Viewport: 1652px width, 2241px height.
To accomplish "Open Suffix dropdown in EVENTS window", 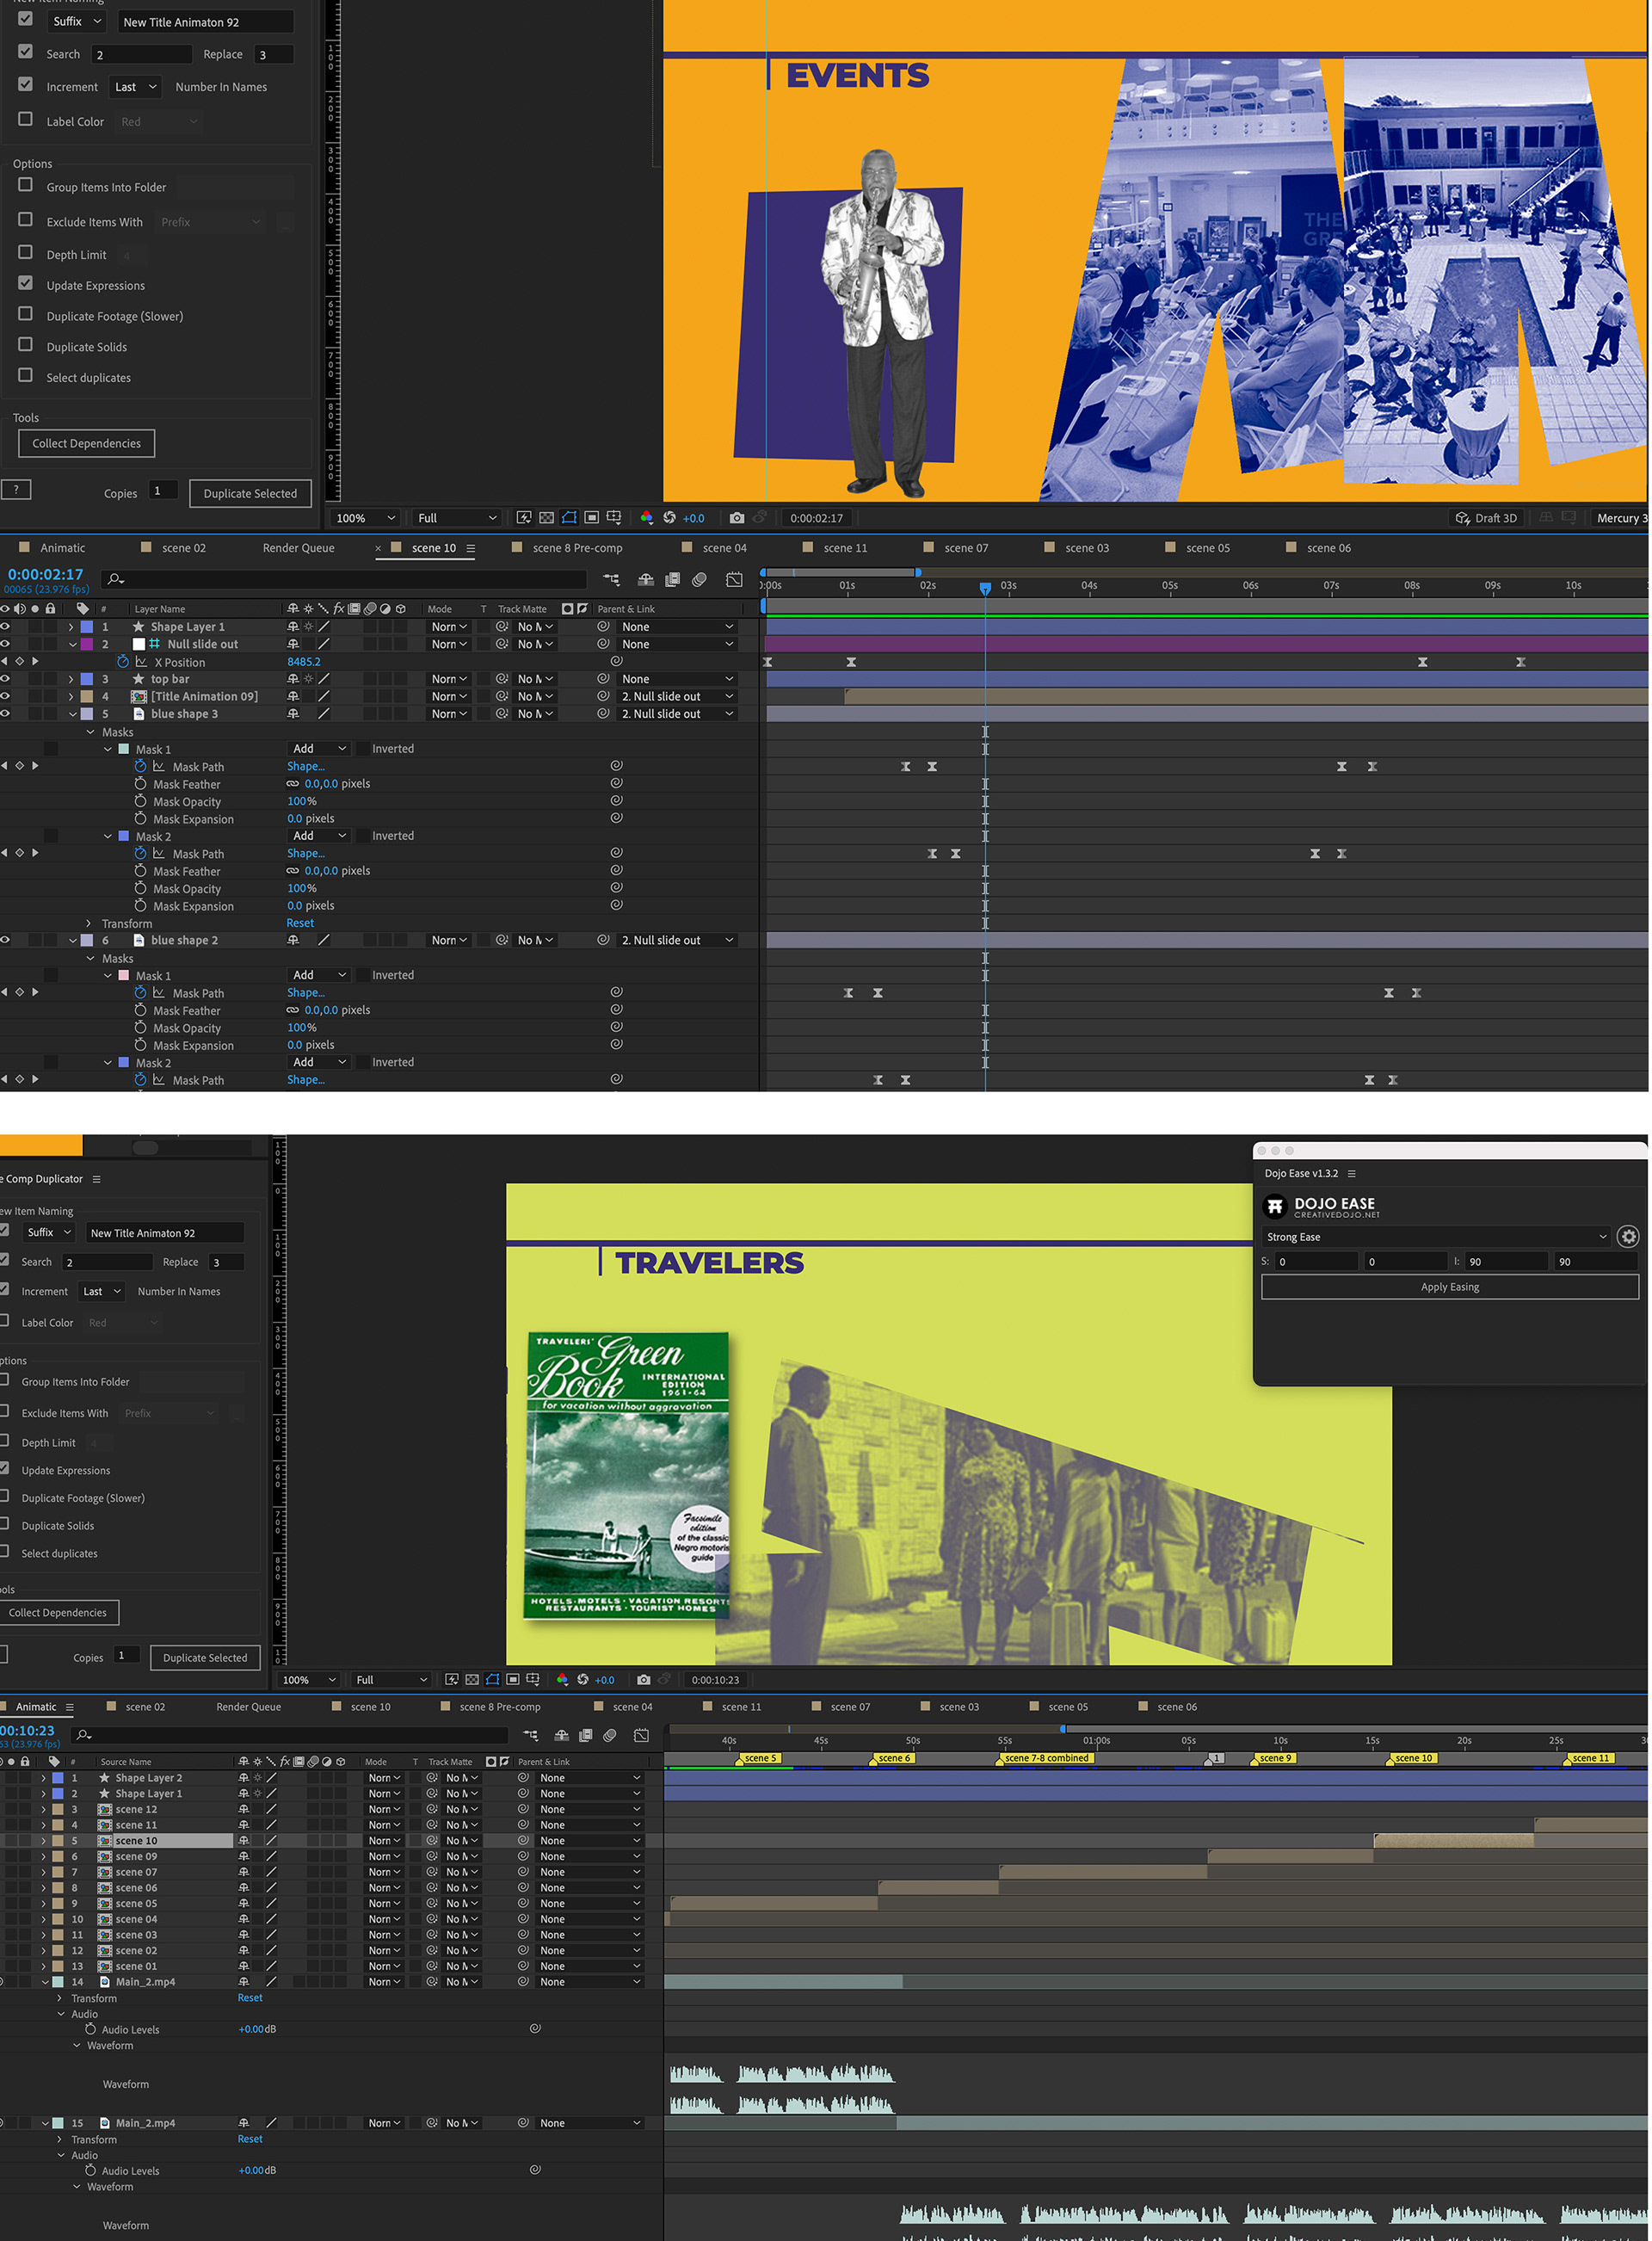I will click(x=76, y=21).
